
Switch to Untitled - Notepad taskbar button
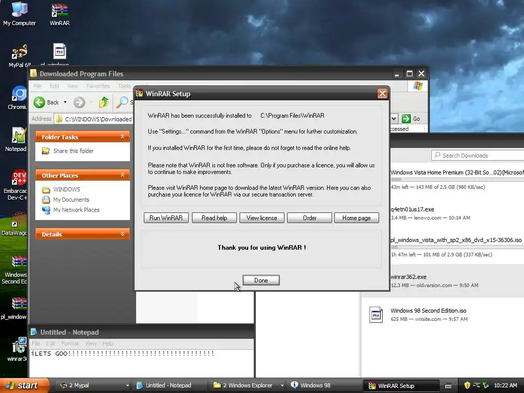169,386
